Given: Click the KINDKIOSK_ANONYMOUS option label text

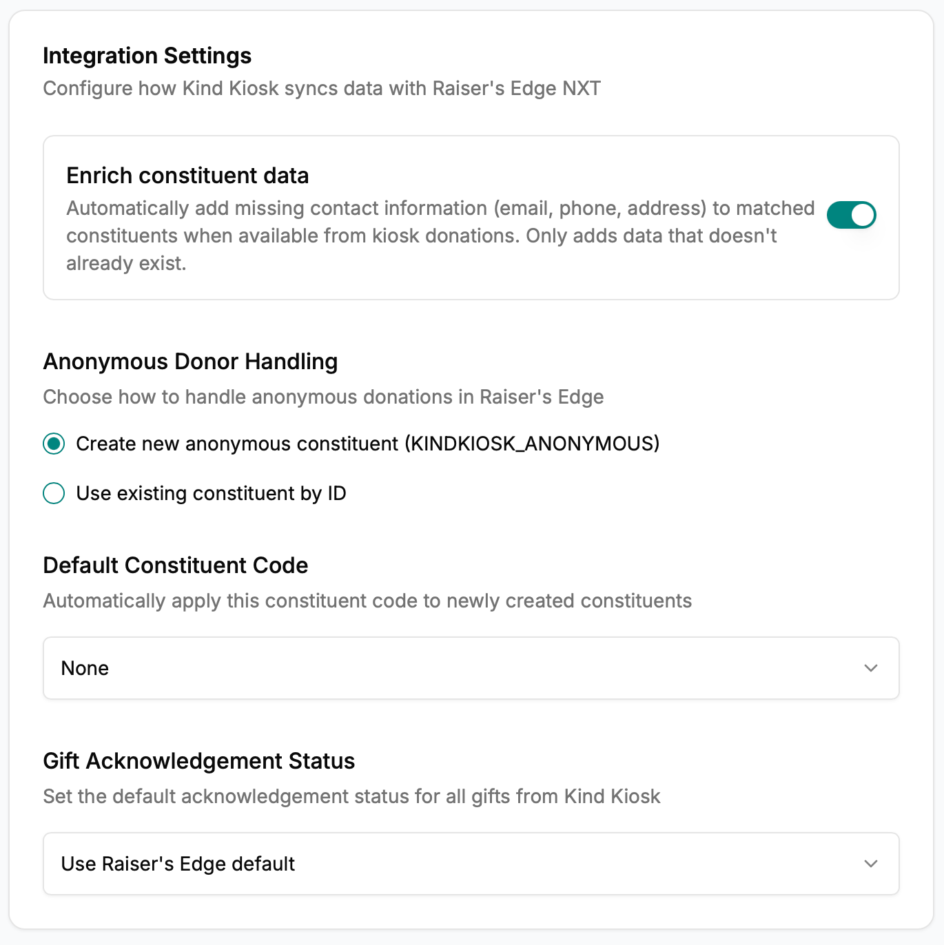Looking at the screenshot, I should (367, 444).
